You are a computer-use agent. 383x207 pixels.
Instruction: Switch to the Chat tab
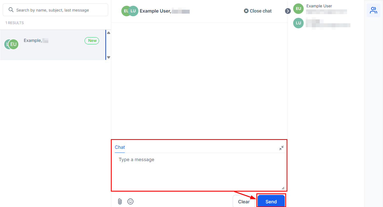(120, 147)
